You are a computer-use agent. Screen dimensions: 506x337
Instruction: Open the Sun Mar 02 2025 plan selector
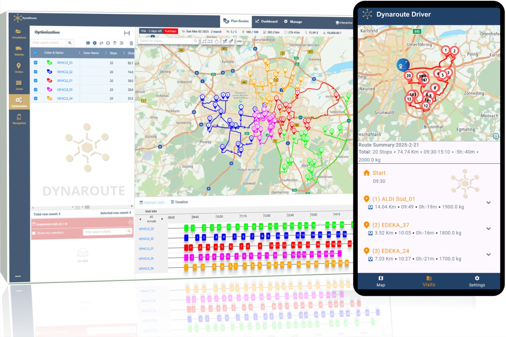201,32
